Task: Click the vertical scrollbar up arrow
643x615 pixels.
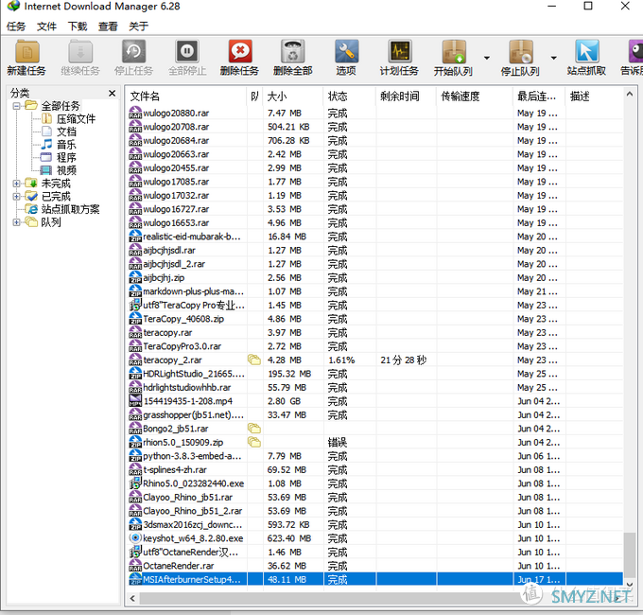Action: pyautogui.click(x=630, y=94)
